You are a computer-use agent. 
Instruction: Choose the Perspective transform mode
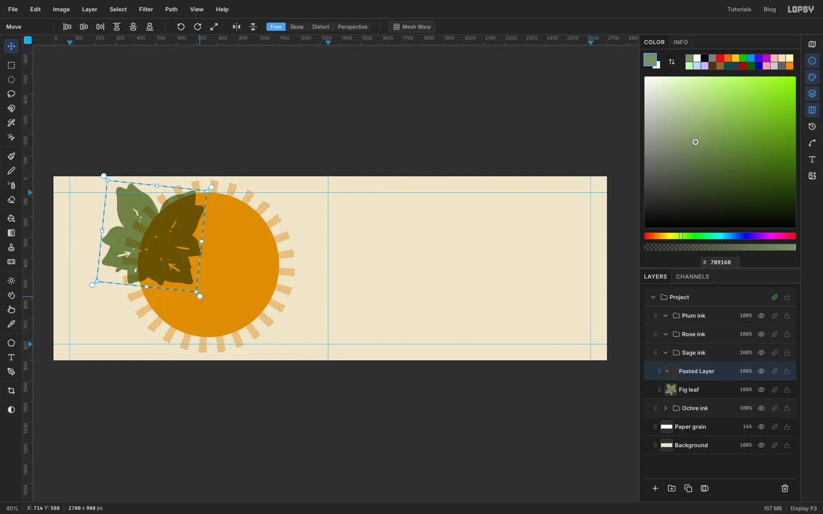coord(352,27)
